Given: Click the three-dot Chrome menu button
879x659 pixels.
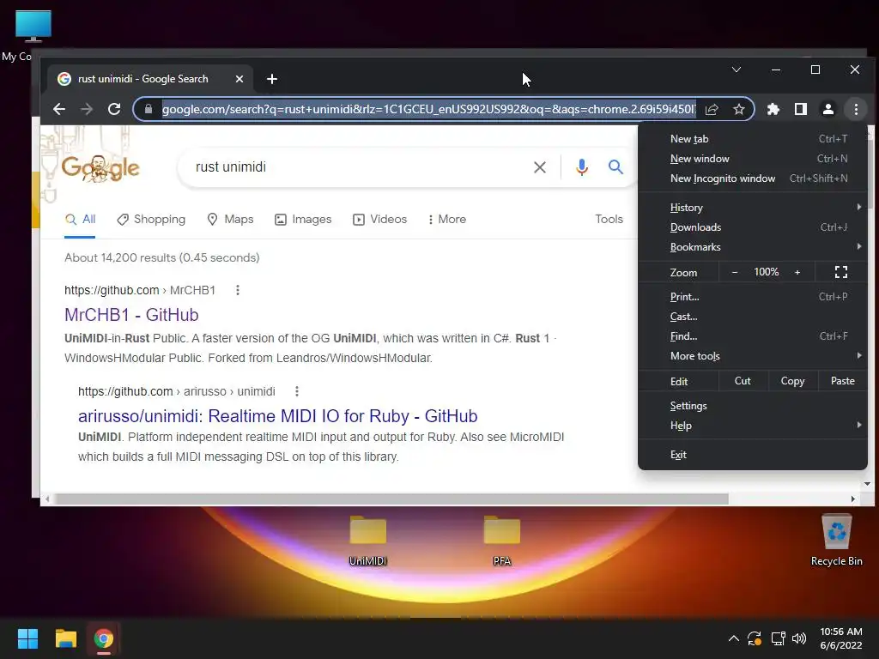Looking at the screenshot, I should tap(856, 109).
